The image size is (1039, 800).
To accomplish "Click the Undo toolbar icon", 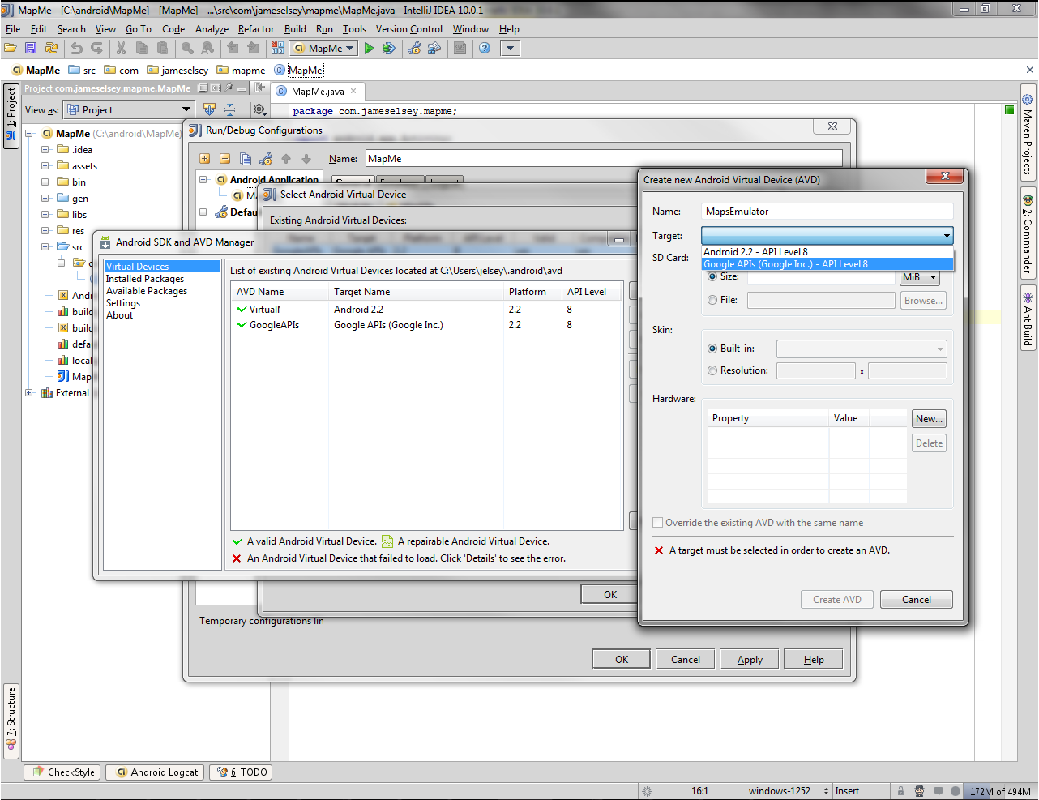I will (x=77, y=49).
